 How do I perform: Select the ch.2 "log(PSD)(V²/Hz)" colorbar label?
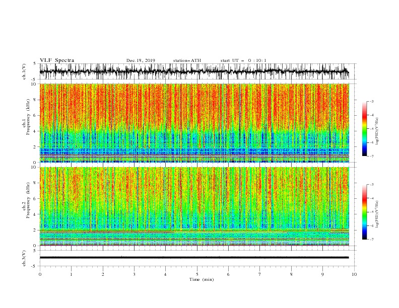[x=377, y=214]
